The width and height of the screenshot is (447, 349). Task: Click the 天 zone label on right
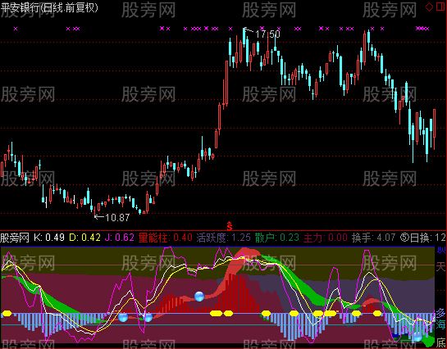(x=440, y=266)
